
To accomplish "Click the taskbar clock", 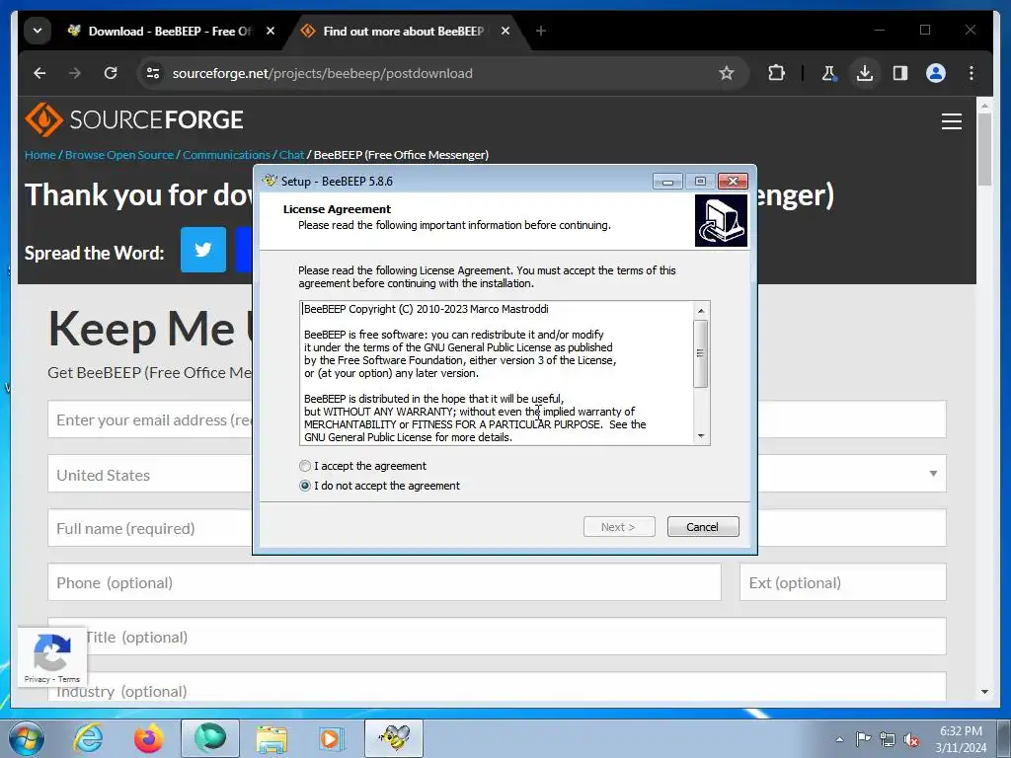I will 961,739.
